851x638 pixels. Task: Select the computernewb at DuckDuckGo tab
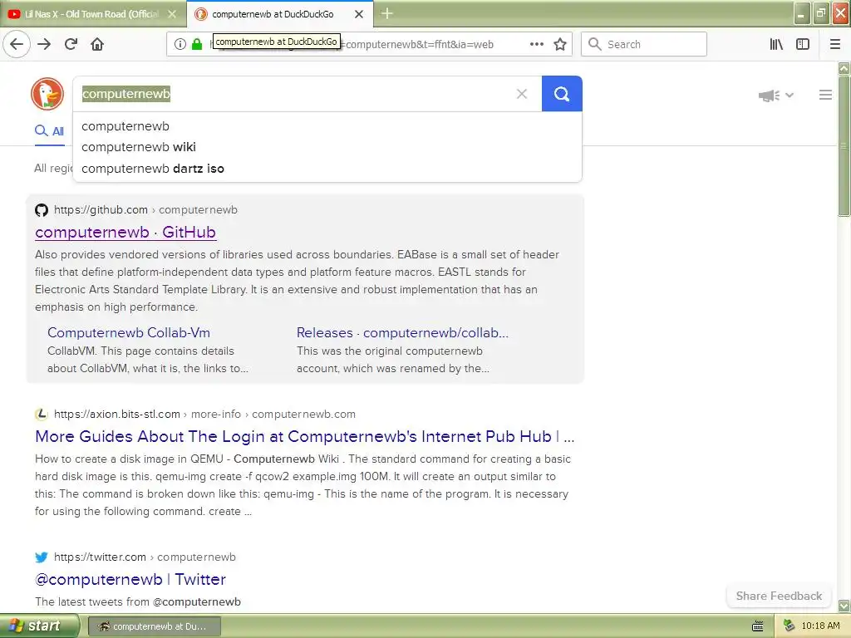pyautogui.click(x=279, y=14)
